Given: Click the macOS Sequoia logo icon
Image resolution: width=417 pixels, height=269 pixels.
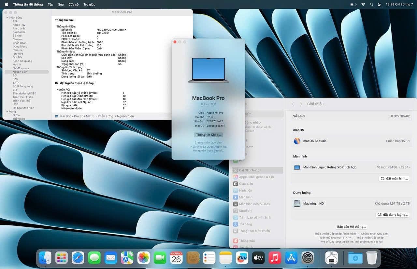Looking at the screenshot, I should 297,141.
